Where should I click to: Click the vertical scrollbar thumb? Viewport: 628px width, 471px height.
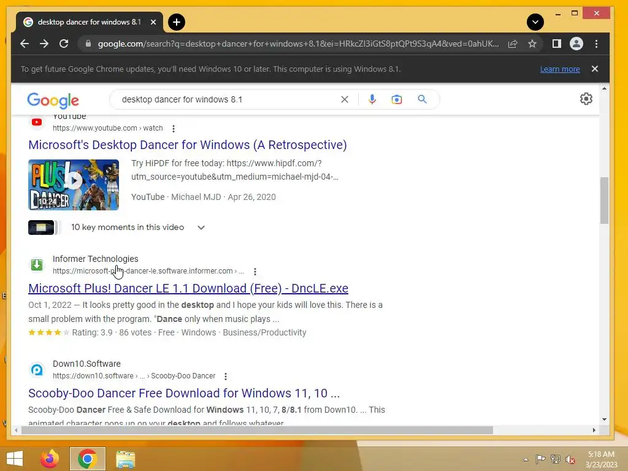pyautogui.click(x=604, y=201)
